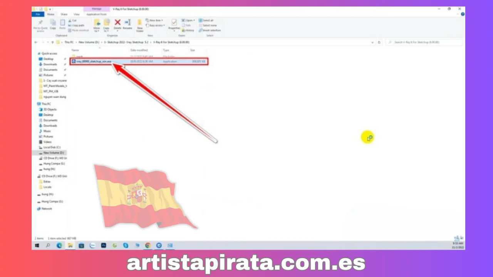Screen dimensions: 493x277
Task: Click the Forward navigation arrow
Action: click(42, 42)
